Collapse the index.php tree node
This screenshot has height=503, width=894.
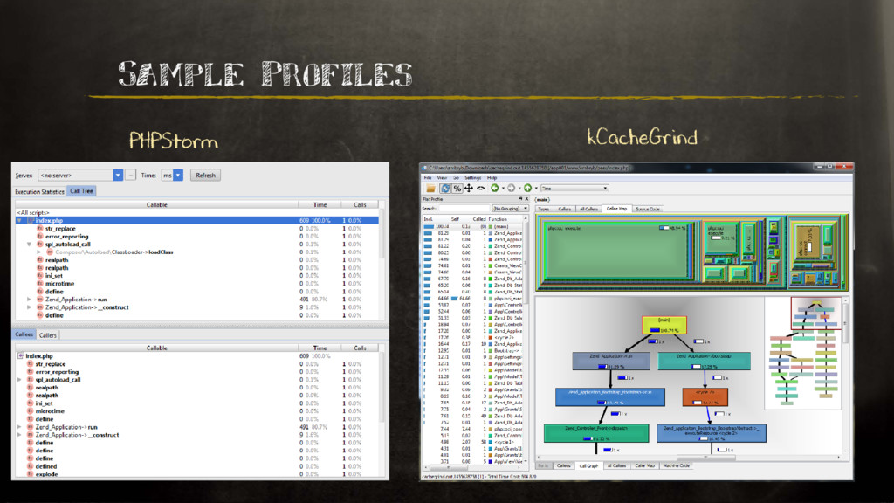19,220
